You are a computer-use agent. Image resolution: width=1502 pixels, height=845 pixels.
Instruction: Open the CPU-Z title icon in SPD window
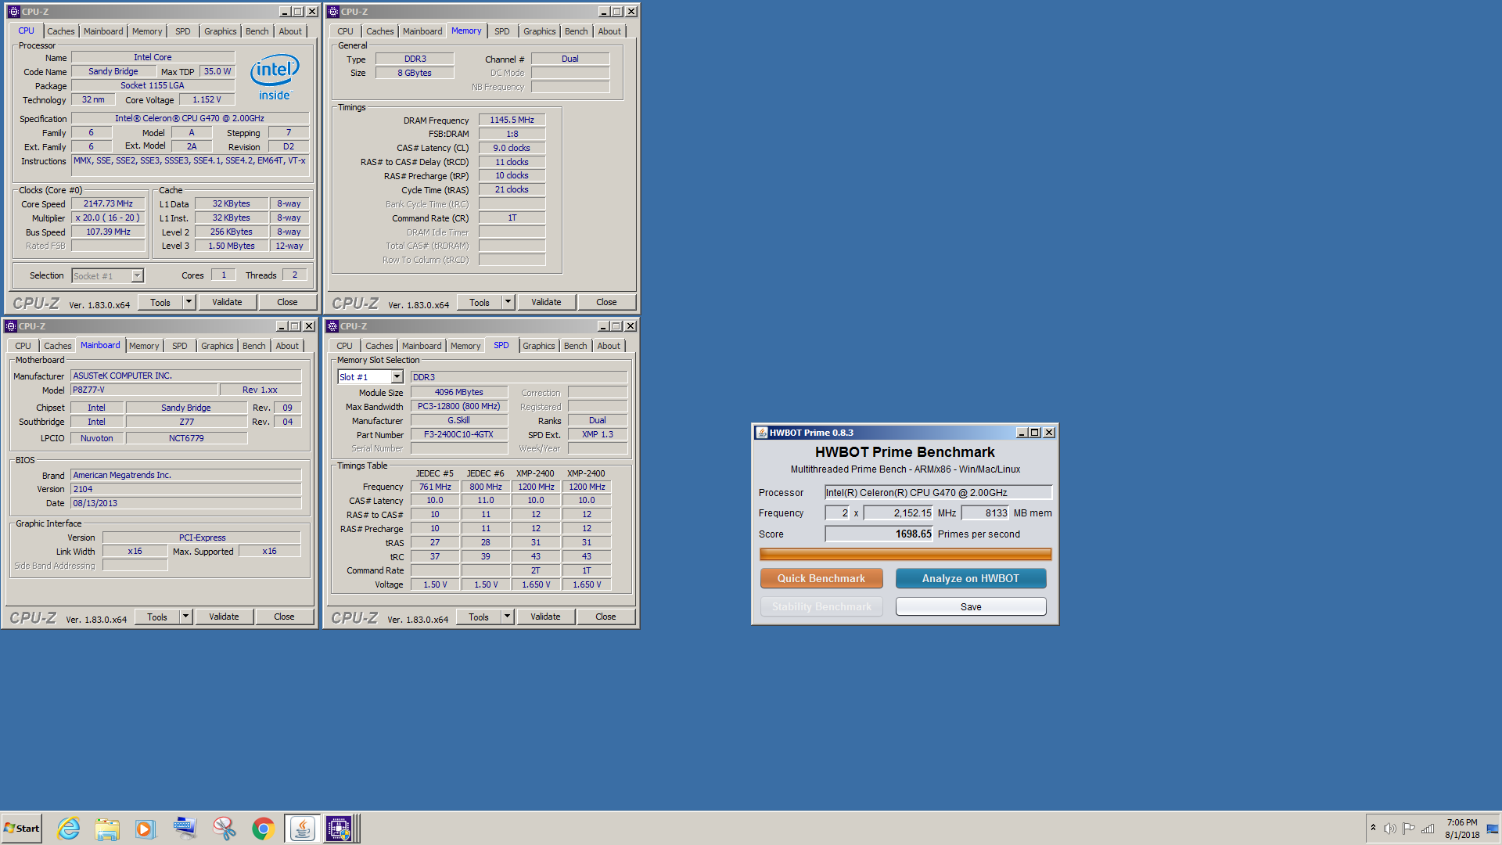[x=332, y=326]
